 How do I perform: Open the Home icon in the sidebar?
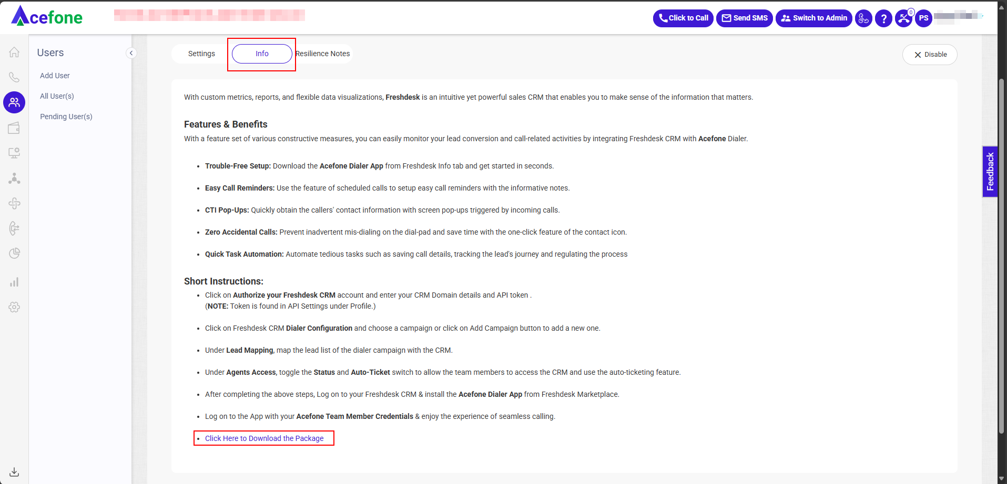14,52
